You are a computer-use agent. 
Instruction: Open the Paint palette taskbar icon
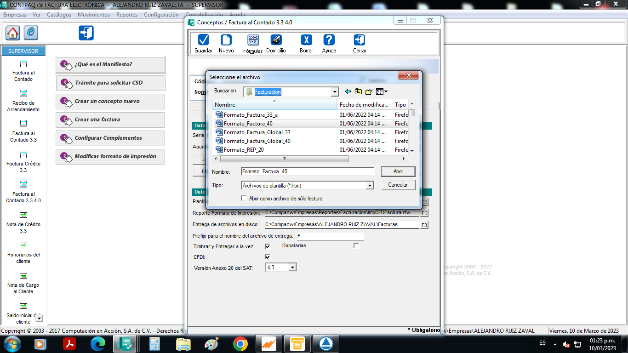(211, 344)
